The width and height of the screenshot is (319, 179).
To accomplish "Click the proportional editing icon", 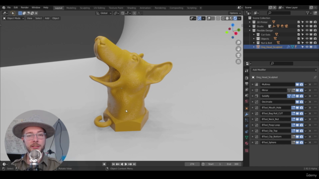I will 135,13.
